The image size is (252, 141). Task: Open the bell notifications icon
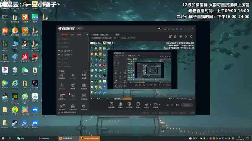(x=186, y=36)
